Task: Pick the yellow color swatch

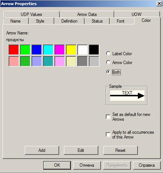Action: tap(71, 50)
